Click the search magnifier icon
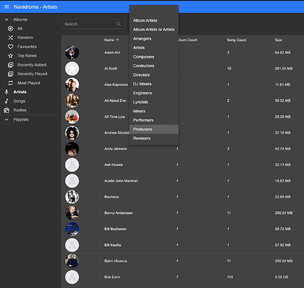 (118, 24)
